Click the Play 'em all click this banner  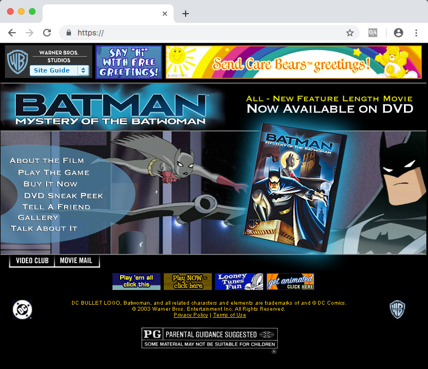tap(136, 281)
